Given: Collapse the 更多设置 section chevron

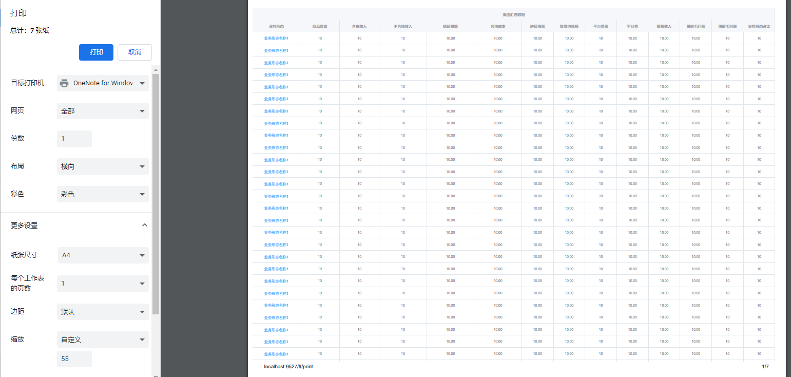Looking at the screenshot, I should tap(145, 225).
